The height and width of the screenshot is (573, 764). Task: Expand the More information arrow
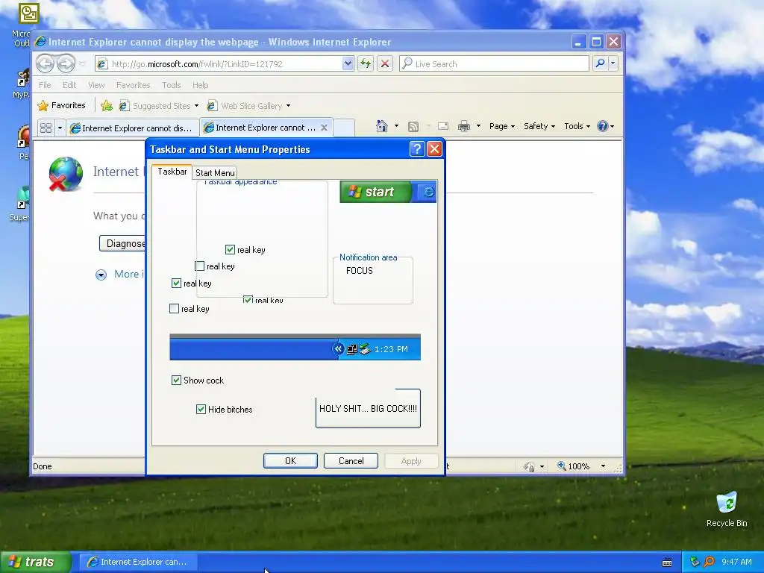click(101, 275)
